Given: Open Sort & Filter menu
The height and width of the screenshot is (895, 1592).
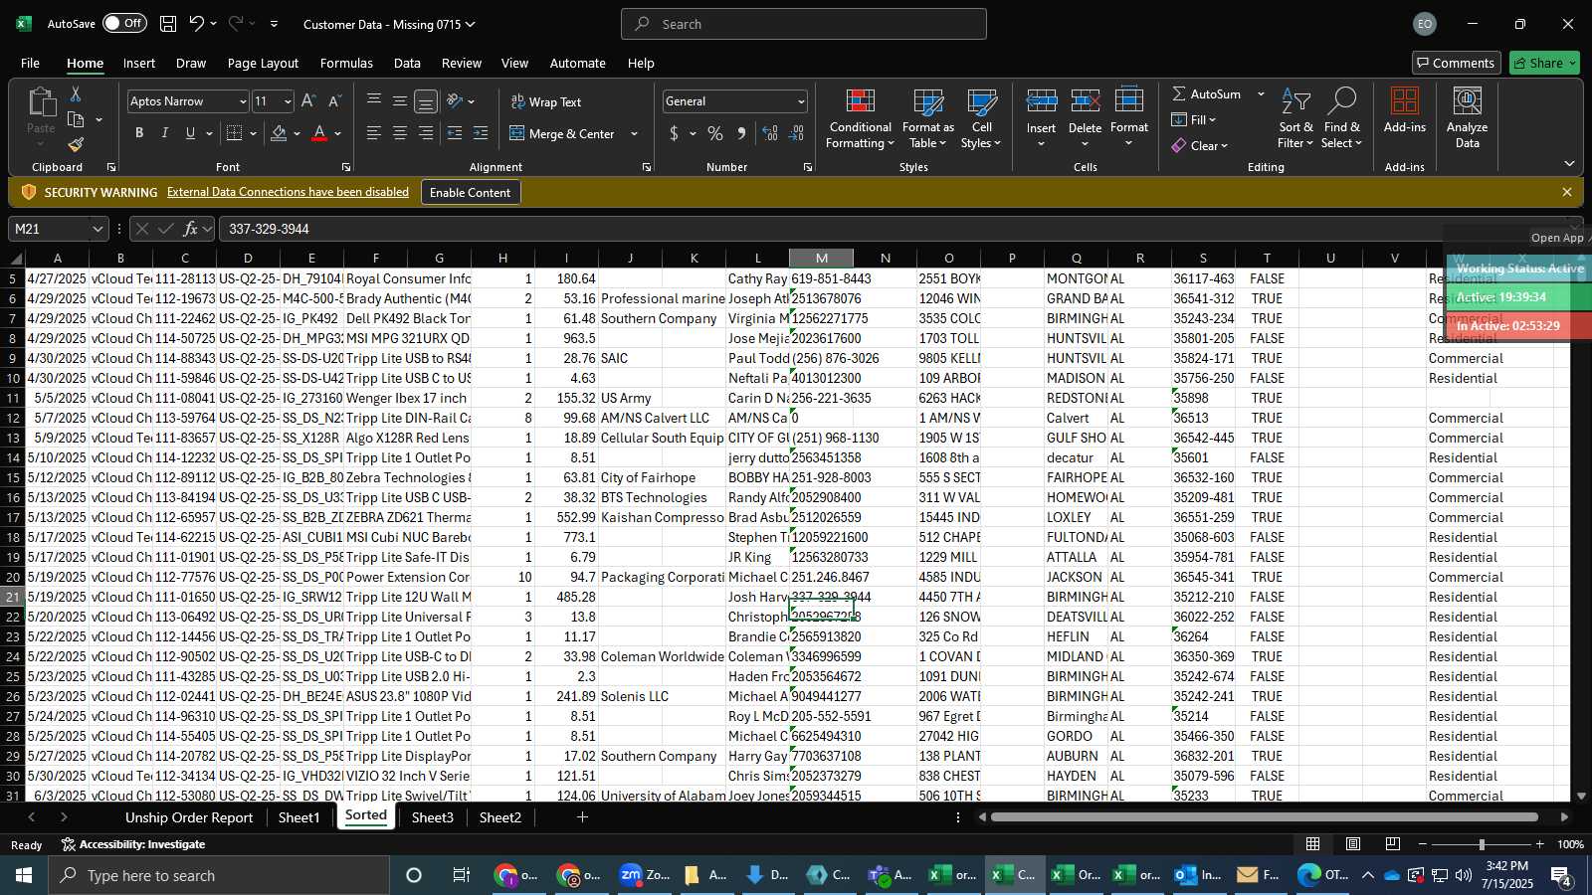Looking at the screenshot, I should click(x=1295, y=119).
